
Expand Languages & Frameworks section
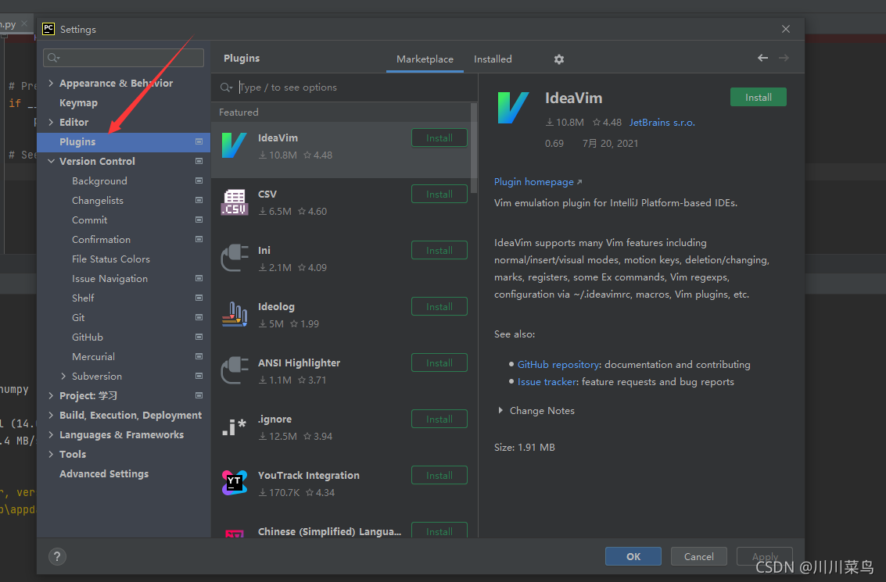(x=51, y=434)
